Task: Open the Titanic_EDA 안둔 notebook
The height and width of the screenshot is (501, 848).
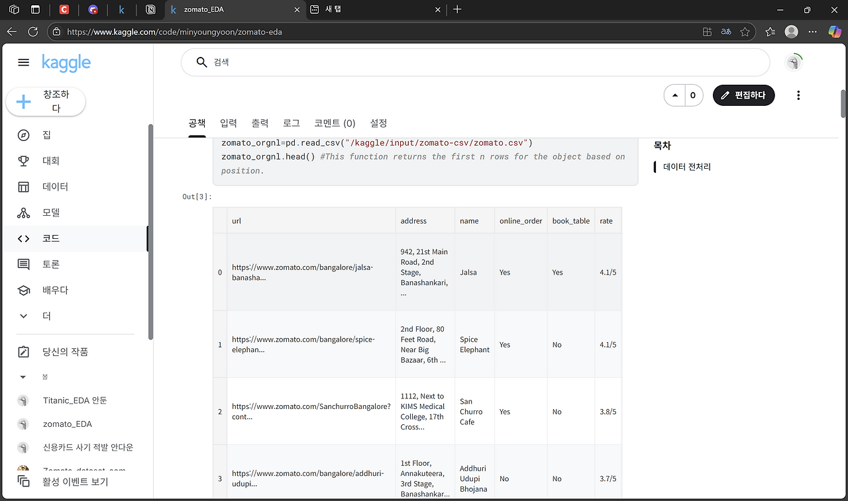Action: tap(74, 400)
